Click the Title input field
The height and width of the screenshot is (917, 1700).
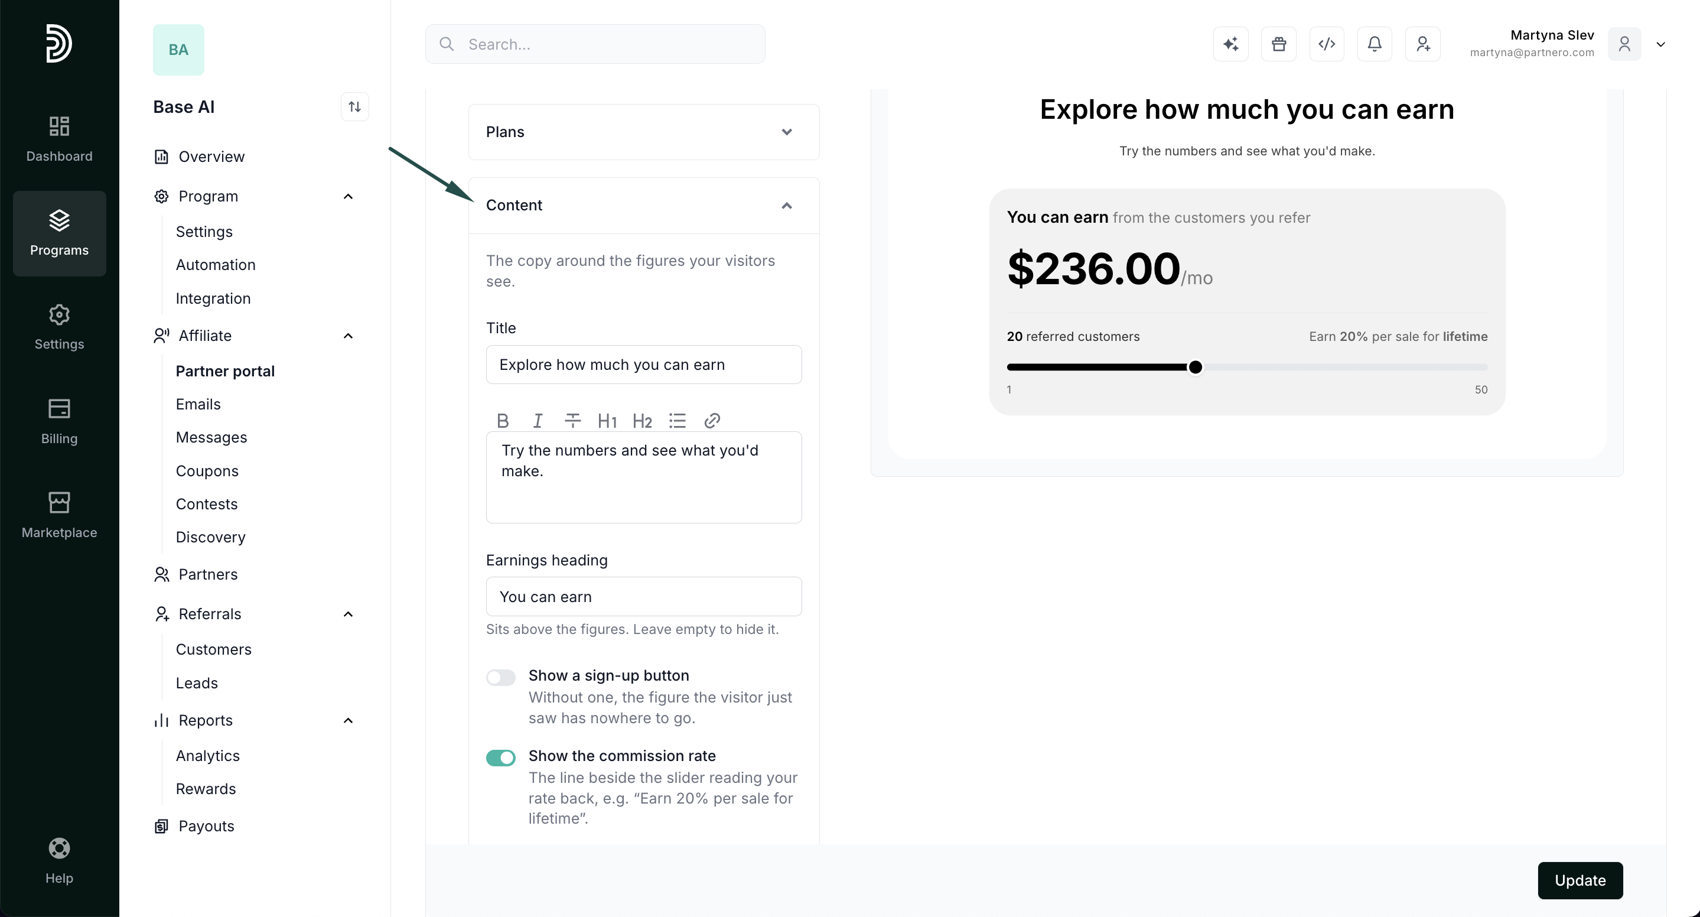click(643, 365)
